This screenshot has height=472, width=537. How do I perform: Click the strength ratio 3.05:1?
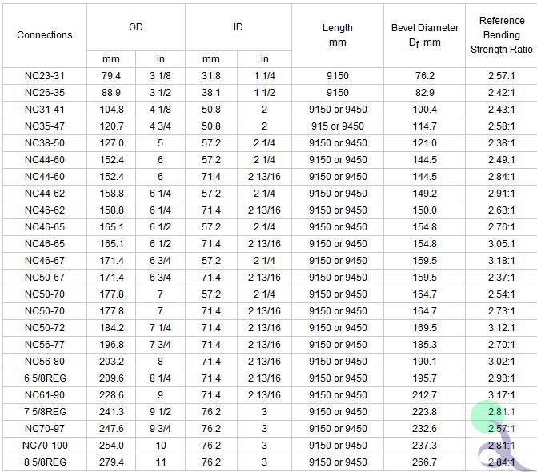[x=501, y=244]
